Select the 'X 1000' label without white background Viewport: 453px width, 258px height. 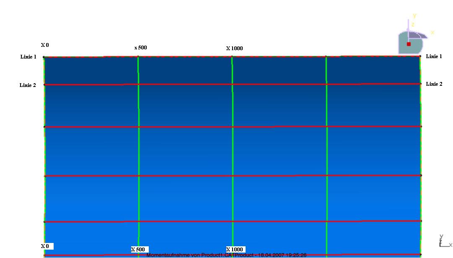pyautogui.click(x=234, y=49)
